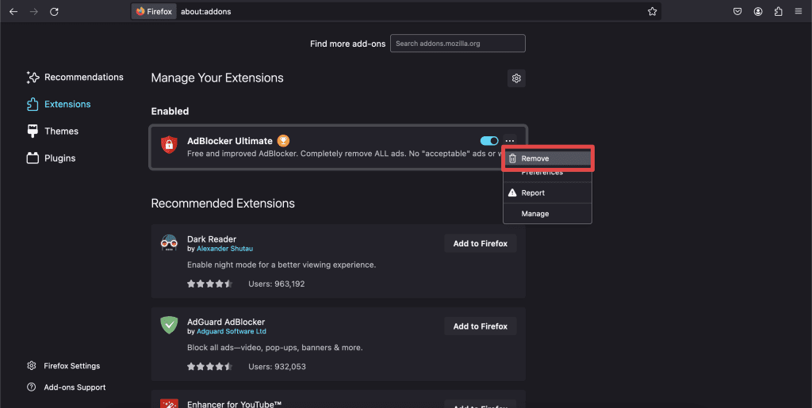Click the AdBlocker Ultimate shield icon
The height and width of the screenshot is (408, 812).
coord(169,145)
